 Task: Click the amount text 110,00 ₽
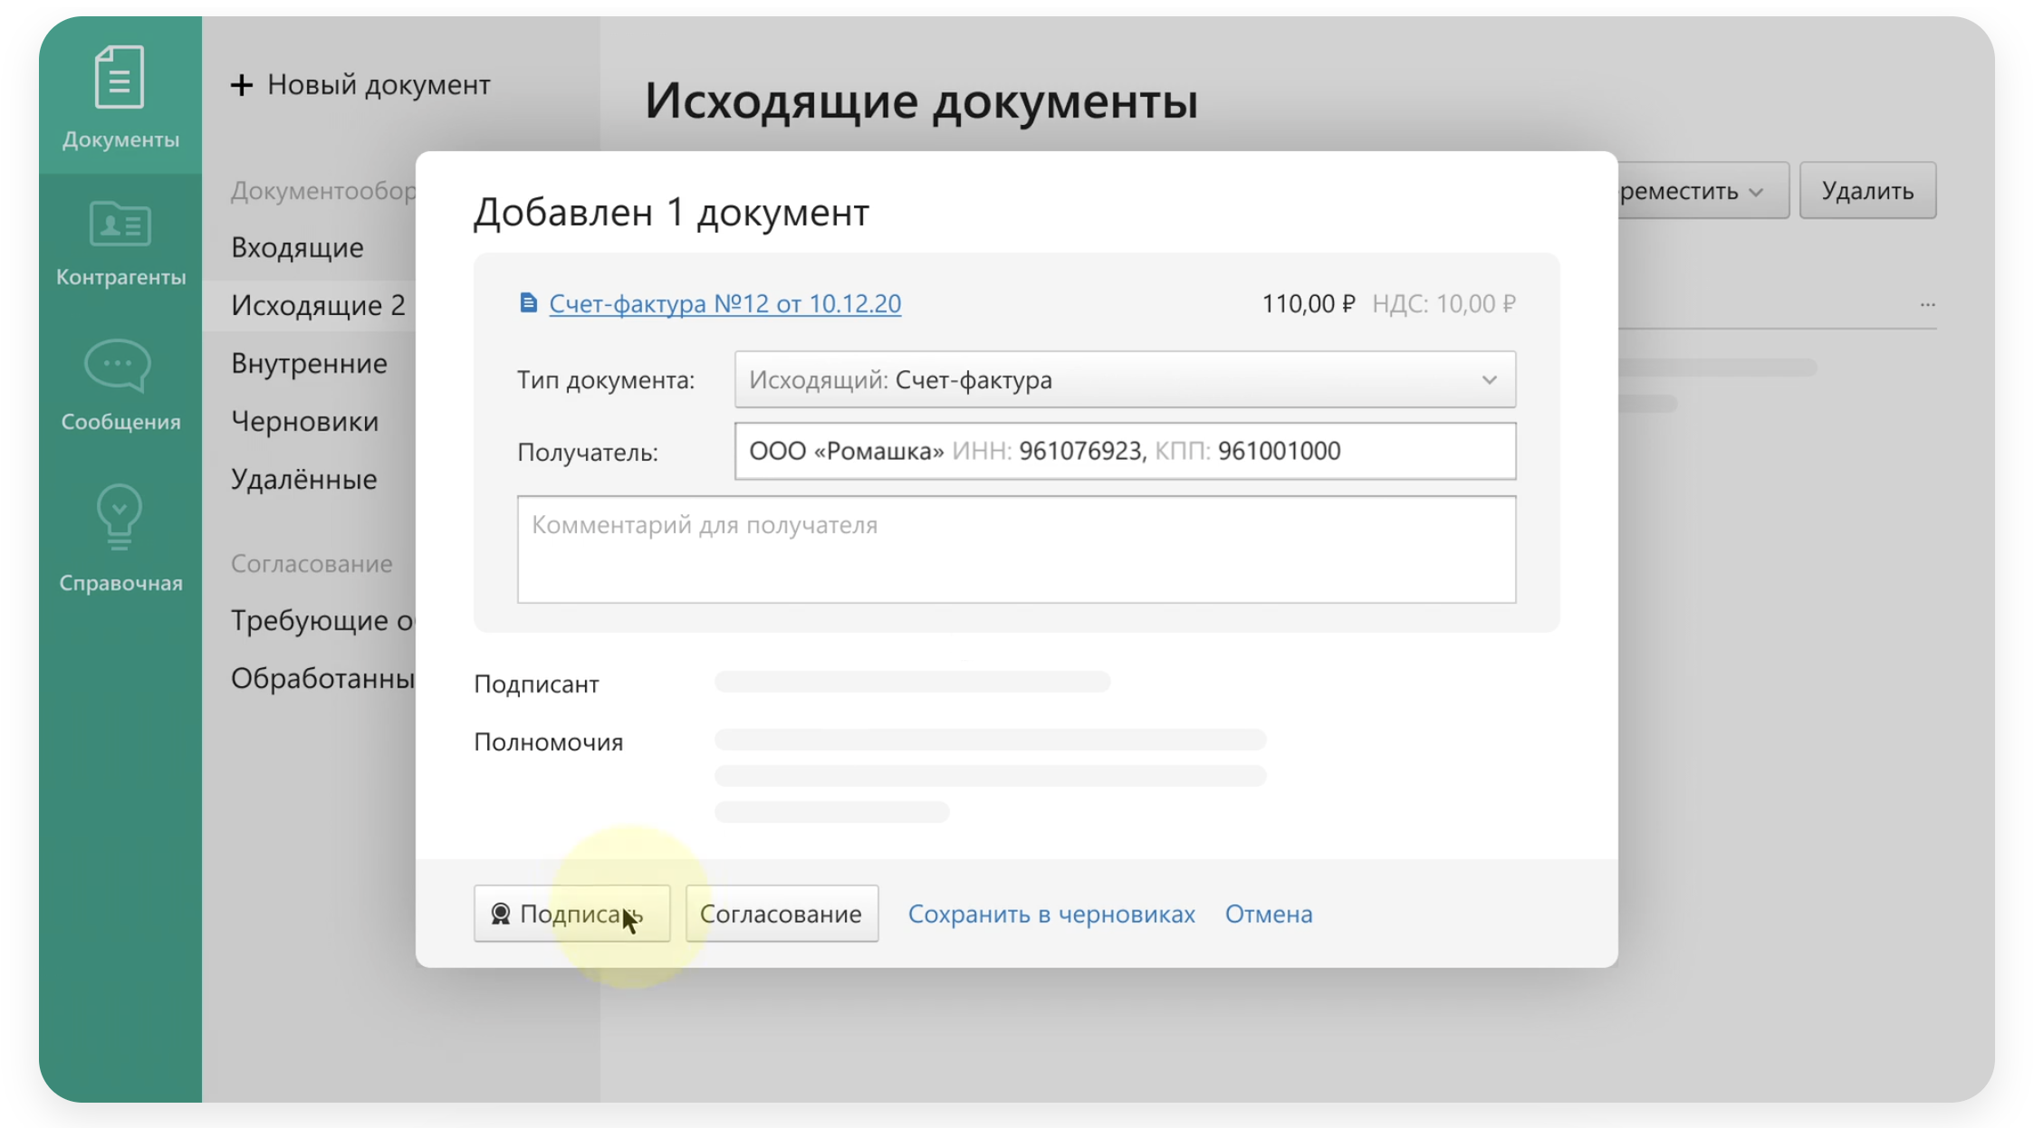[1308, 303]
